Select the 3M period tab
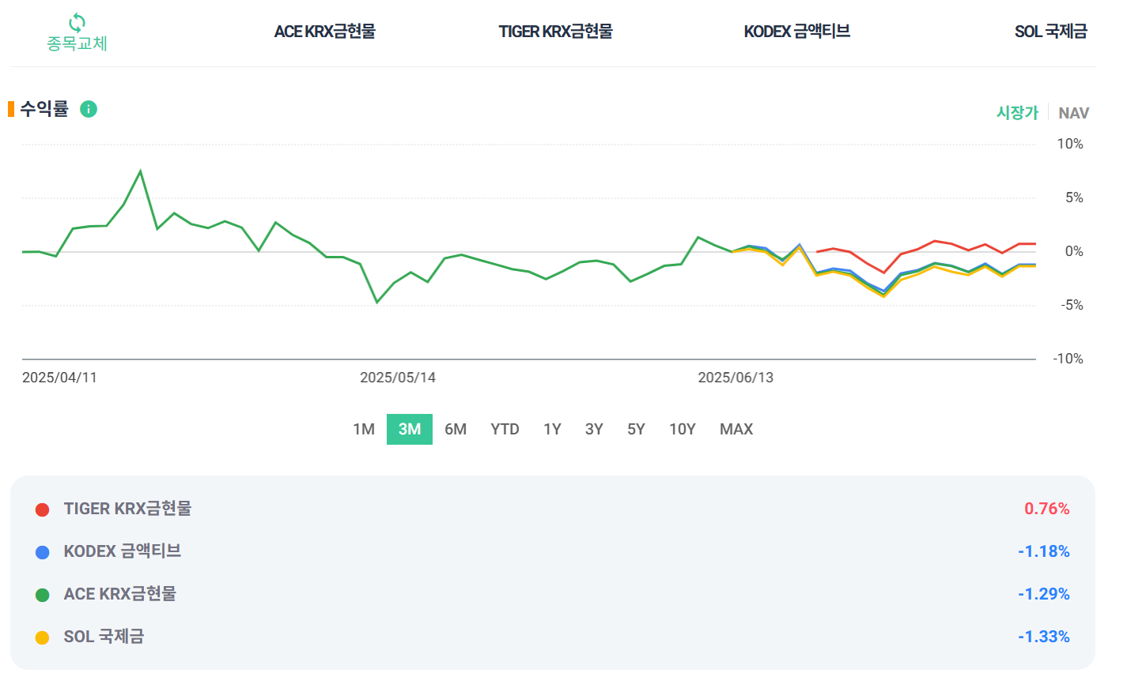This screenshot has height=673, width=1127. pyautogui.click(x=410, y=429)
